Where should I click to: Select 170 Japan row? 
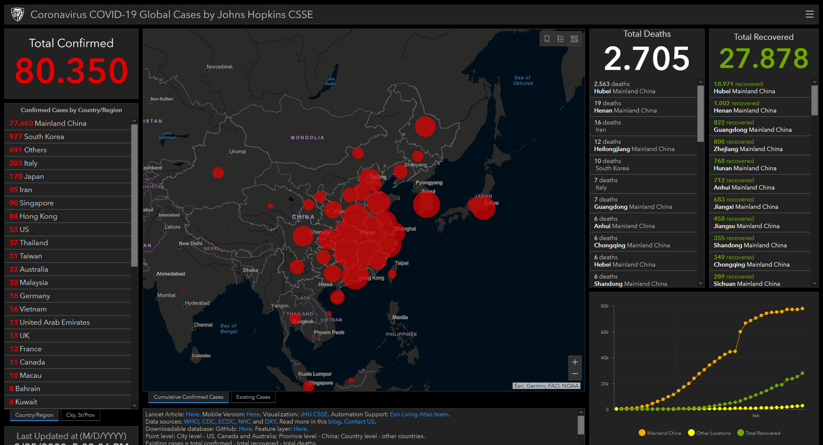coord(68,176)
